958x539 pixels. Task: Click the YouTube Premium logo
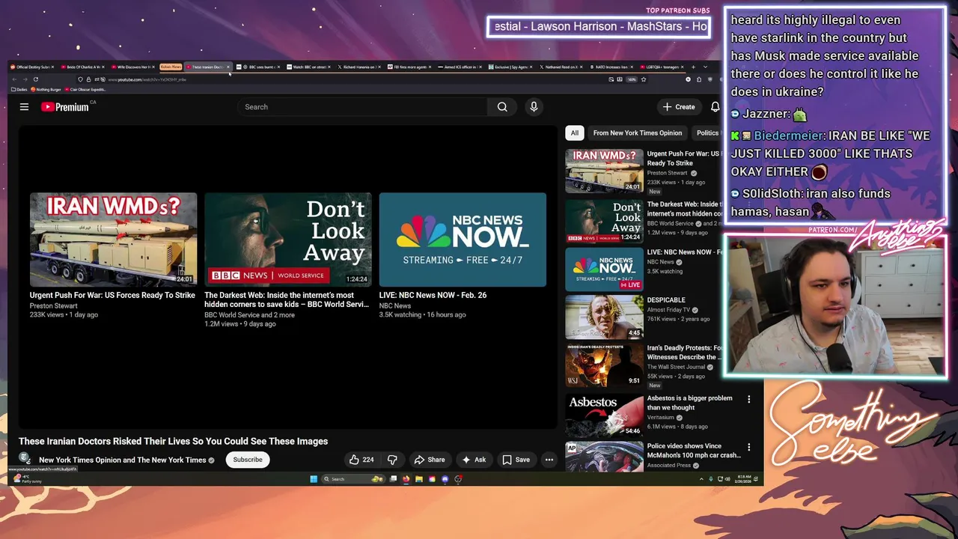pyautogui.click(x=65, y=107)
